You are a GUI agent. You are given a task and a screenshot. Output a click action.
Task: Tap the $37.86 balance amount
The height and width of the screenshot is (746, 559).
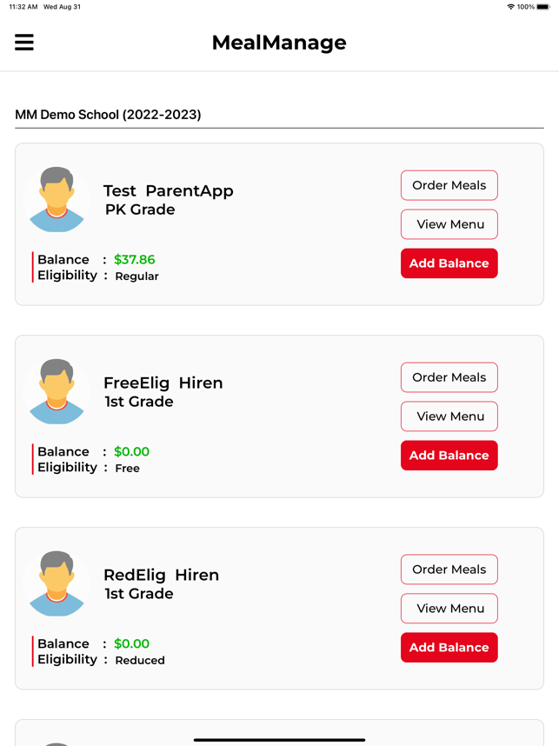[135, 260]
